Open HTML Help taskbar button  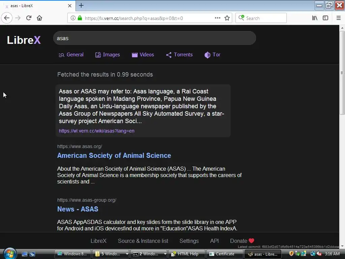tap(187, 254)
